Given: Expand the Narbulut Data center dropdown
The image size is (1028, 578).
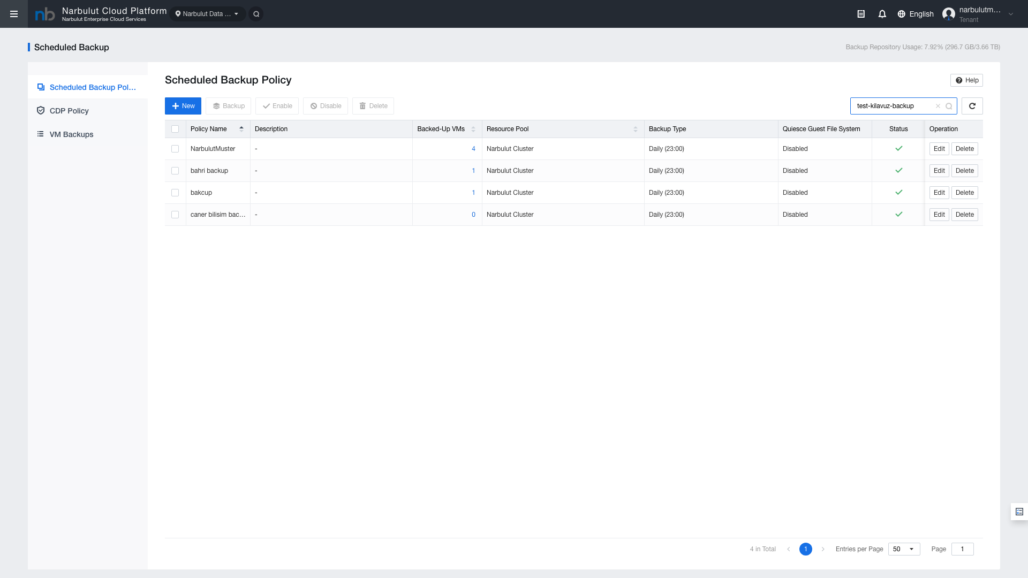Looking at the screenshot, I should point(207,14).
